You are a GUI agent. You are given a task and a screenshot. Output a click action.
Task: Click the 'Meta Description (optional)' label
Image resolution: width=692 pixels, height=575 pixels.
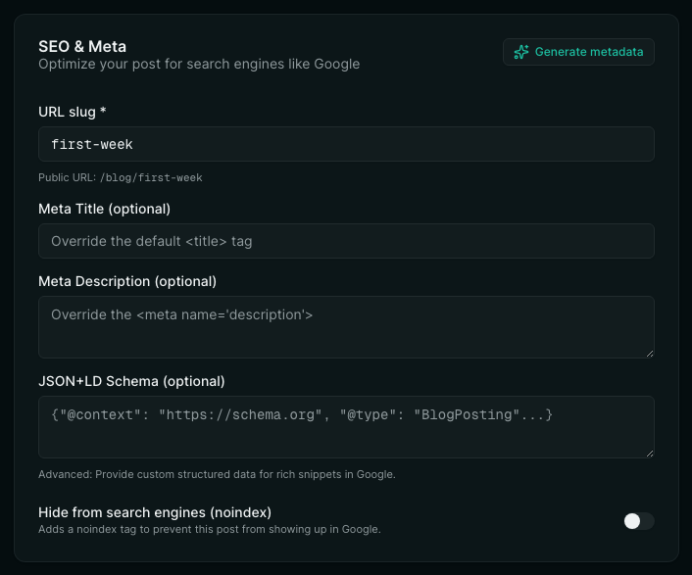(127, 281)
